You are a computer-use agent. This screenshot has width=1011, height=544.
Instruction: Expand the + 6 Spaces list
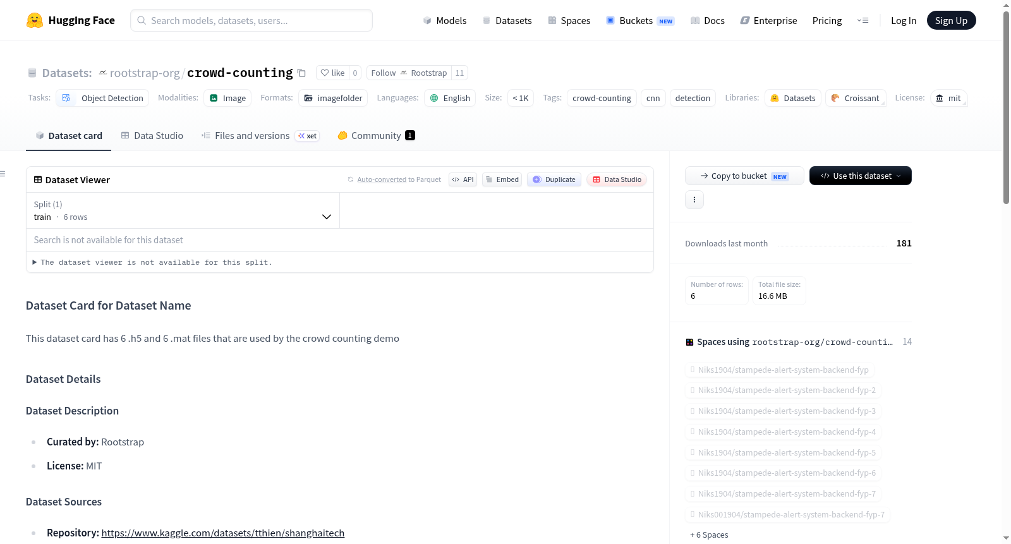click(709, 535)
